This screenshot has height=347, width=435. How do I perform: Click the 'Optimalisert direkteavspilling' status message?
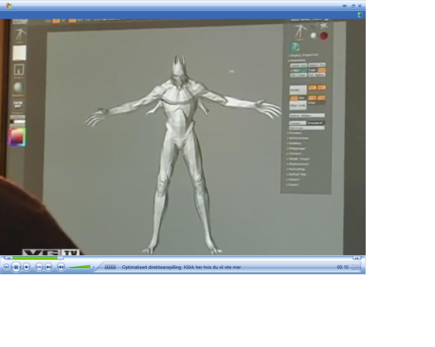(x=182, y=267)
